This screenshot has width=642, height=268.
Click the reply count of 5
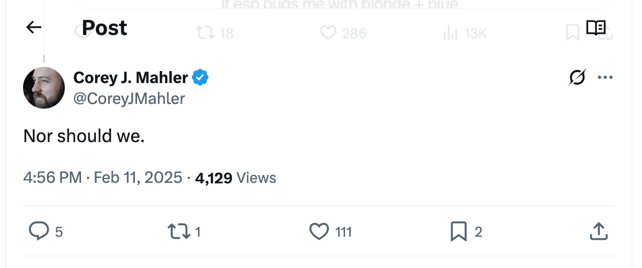coord(59,231)
